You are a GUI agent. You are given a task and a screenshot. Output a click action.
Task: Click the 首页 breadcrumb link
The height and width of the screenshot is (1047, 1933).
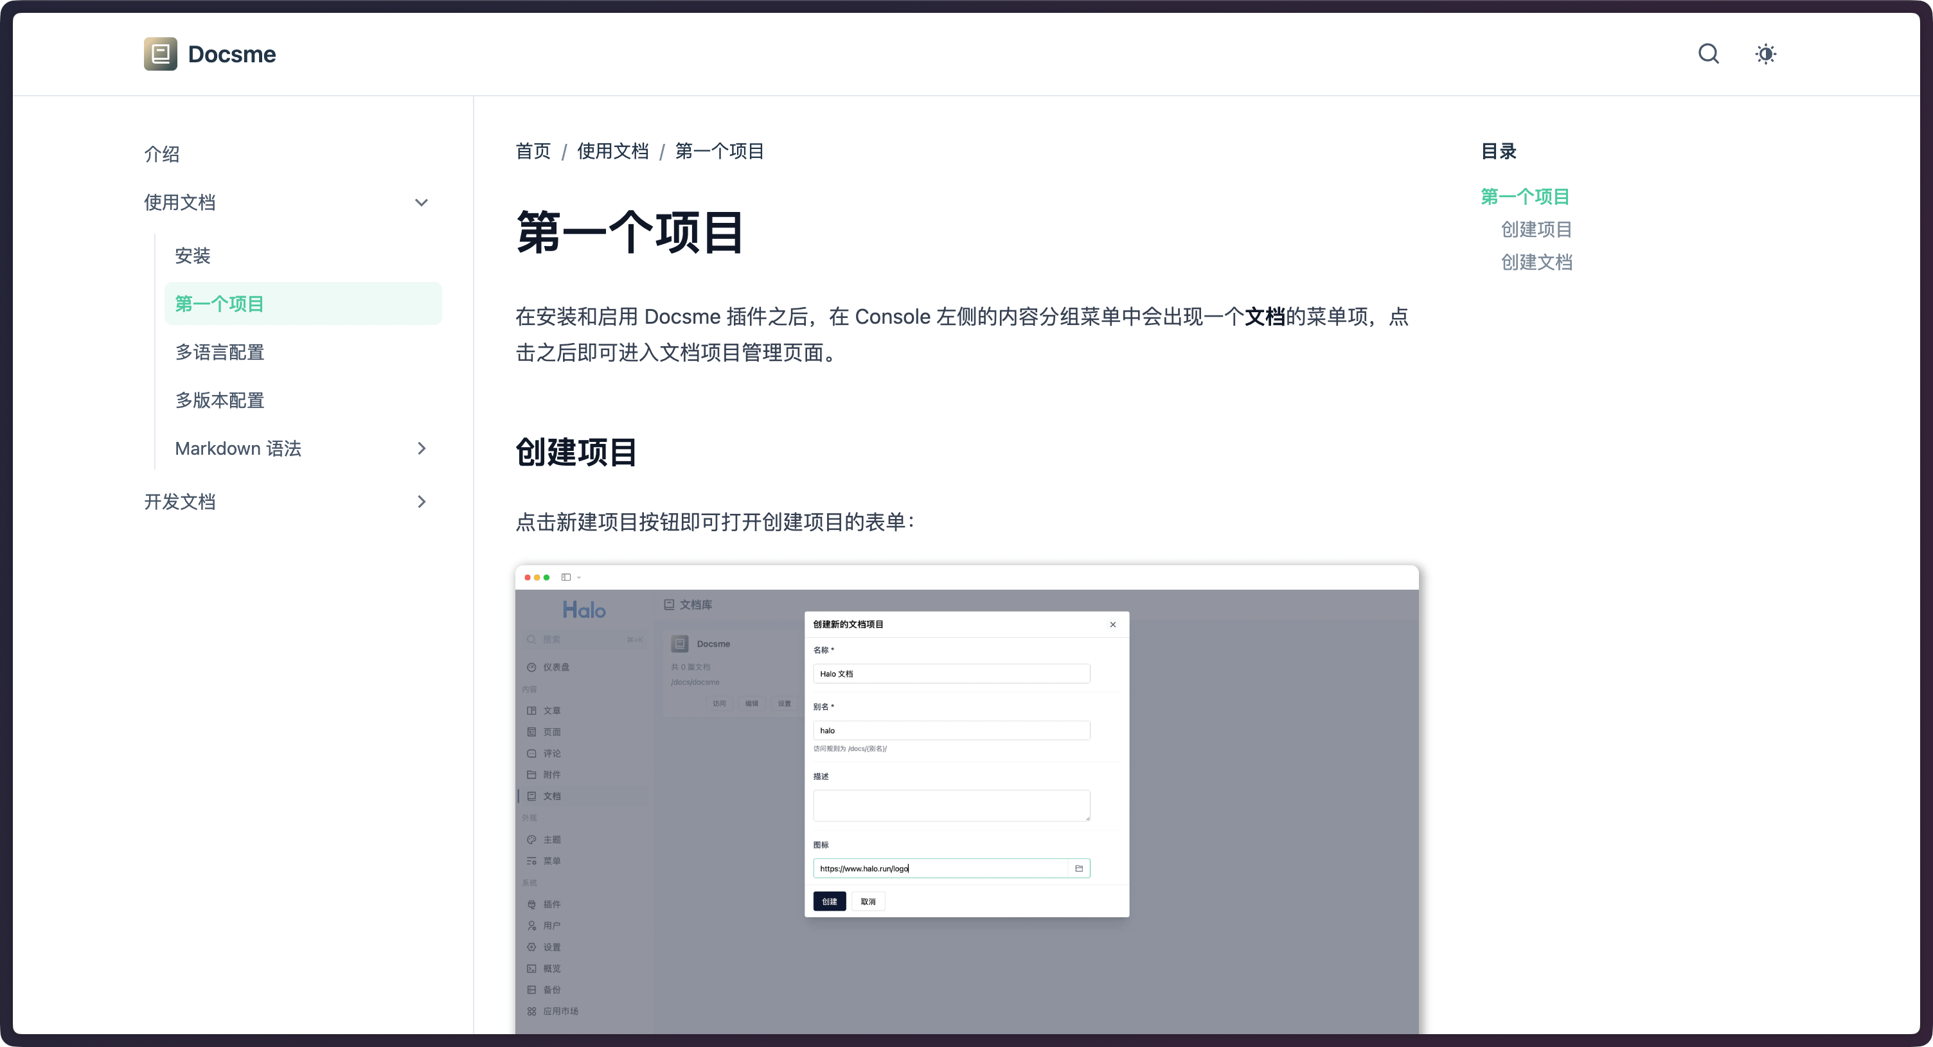[533, 152]
